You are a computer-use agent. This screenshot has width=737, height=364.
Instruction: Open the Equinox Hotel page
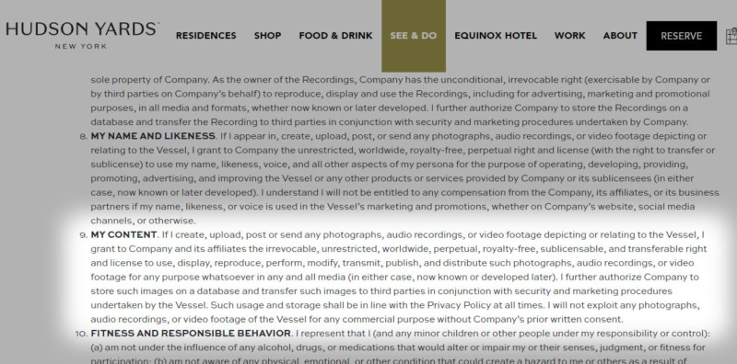coord(496,36)
